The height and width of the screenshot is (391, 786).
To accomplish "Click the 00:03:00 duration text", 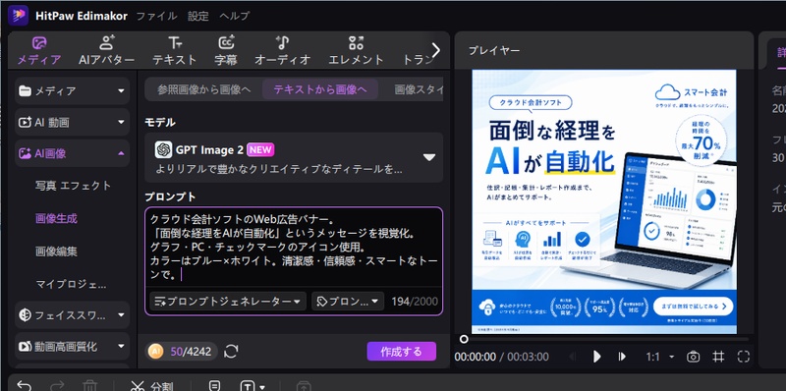I will pyautogui.click(x=528, y=357).
